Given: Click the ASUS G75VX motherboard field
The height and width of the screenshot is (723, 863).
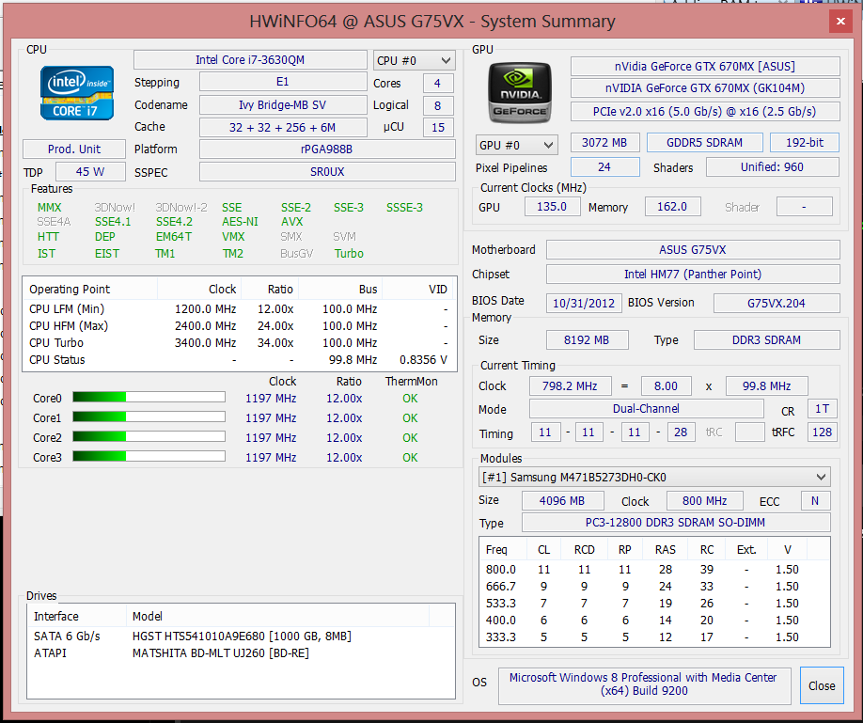Looking at the screenshot, I should pos(693,250).
